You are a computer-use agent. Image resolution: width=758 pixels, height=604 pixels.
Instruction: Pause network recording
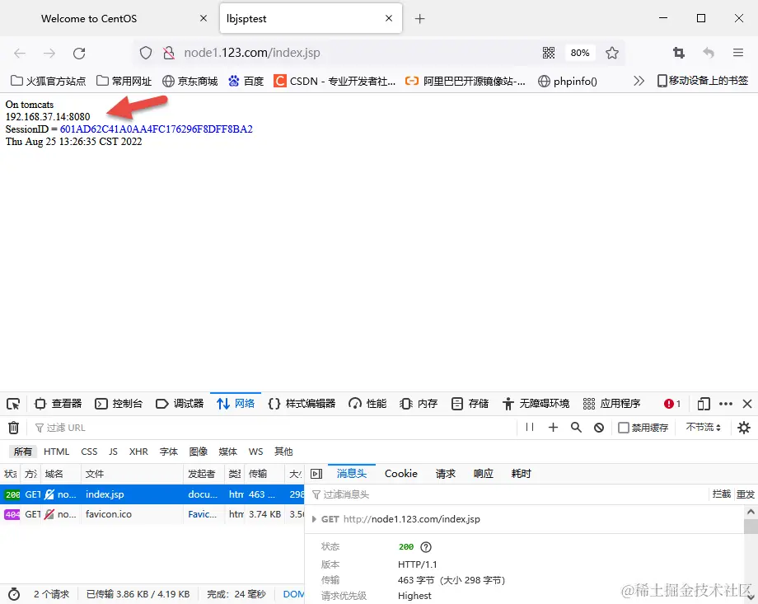(530, 428)
